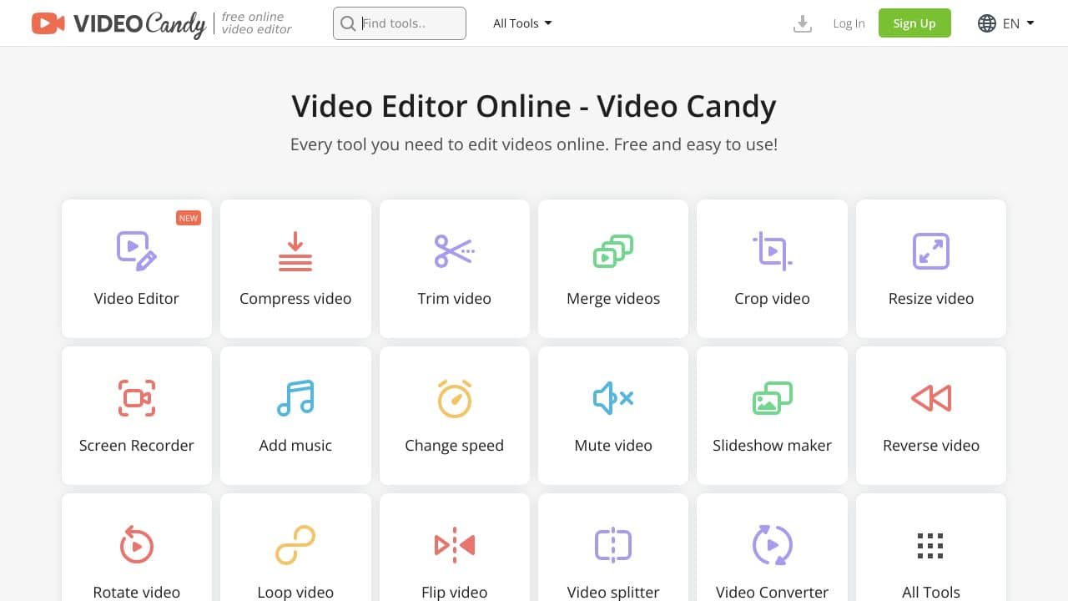Click the Video Editor label text
The height and width of the screenshot is (601, 1068).
coord(137,298)
